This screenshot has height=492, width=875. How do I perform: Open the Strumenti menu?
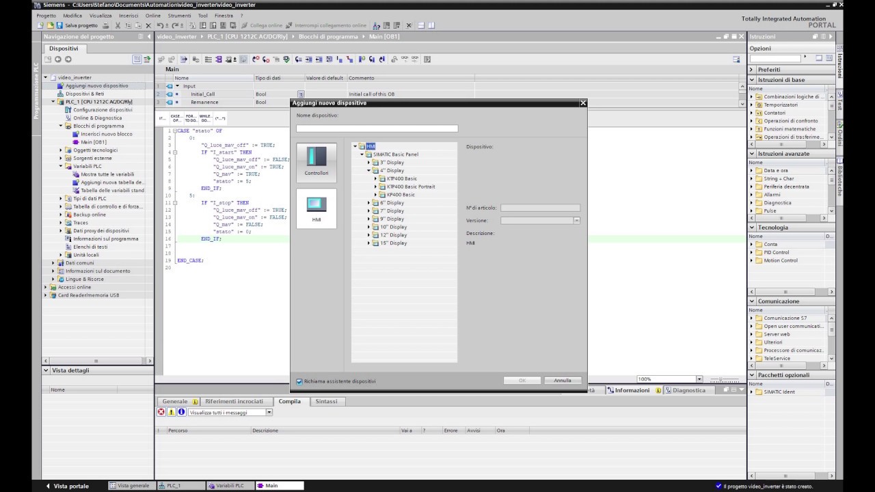coord(180,15)
